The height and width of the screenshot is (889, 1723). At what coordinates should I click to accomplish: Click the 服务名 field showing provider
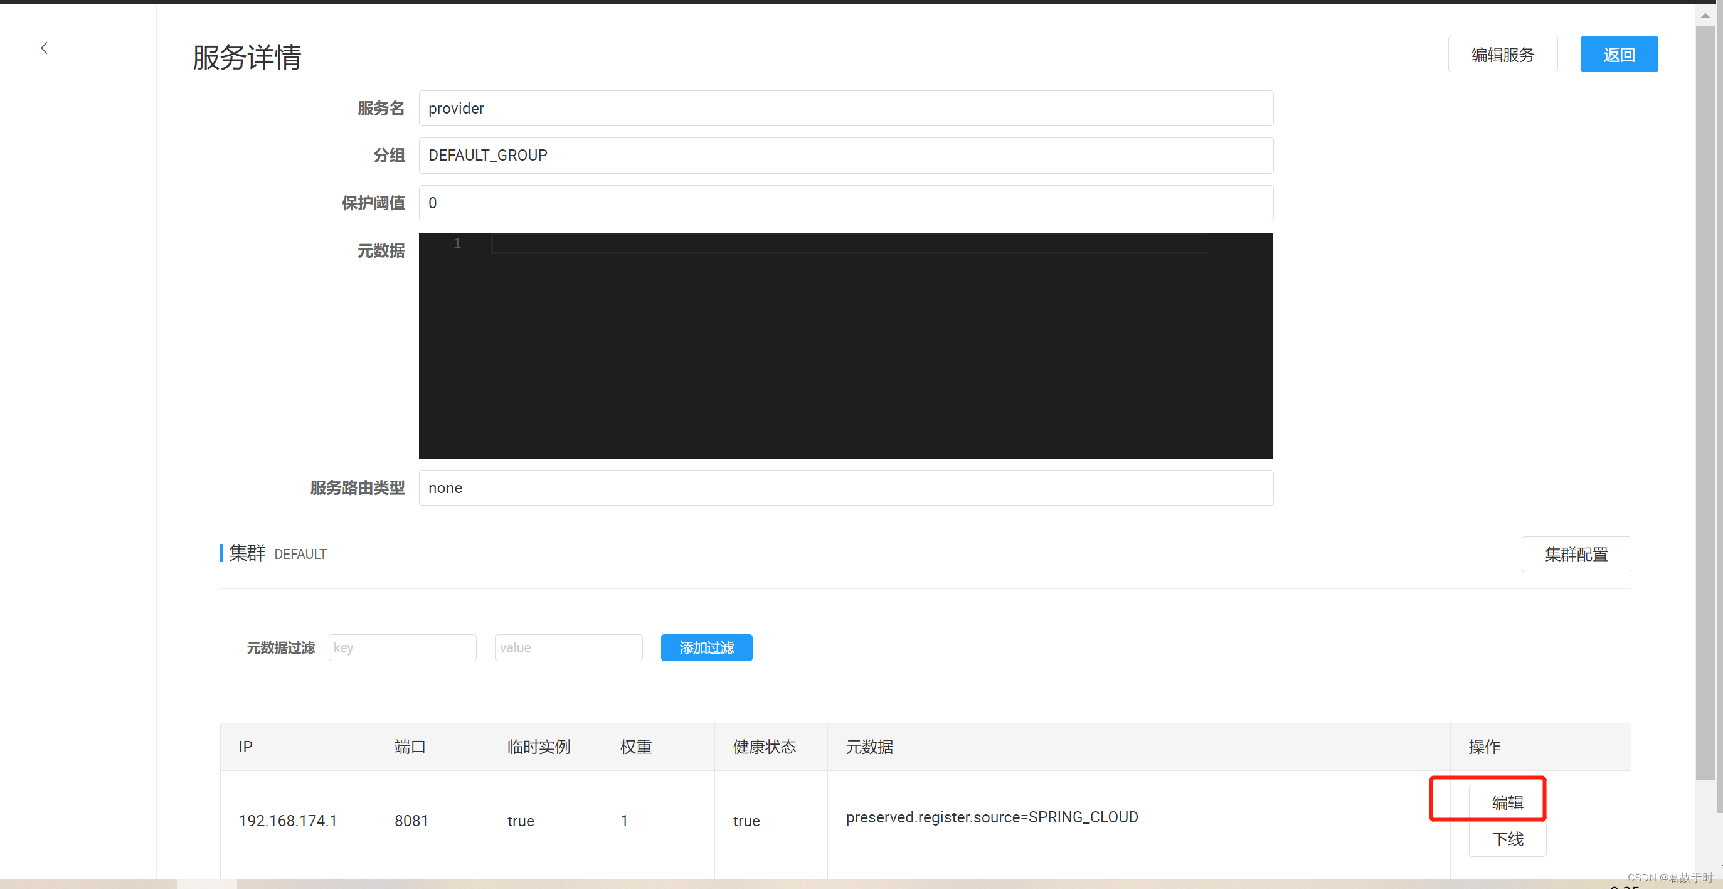(846, 108)
